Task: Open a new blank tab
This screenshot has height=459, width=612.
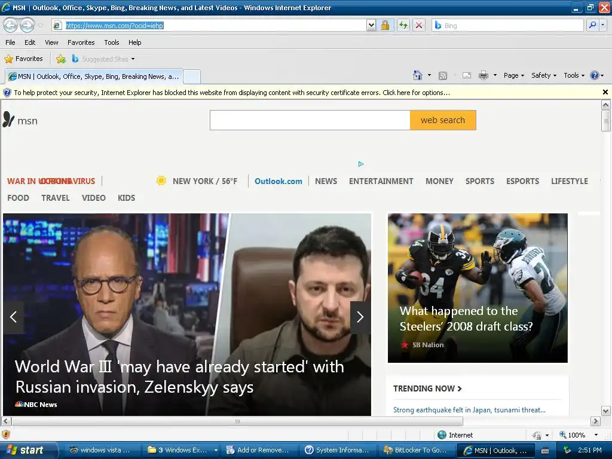Action: point(192,77)
